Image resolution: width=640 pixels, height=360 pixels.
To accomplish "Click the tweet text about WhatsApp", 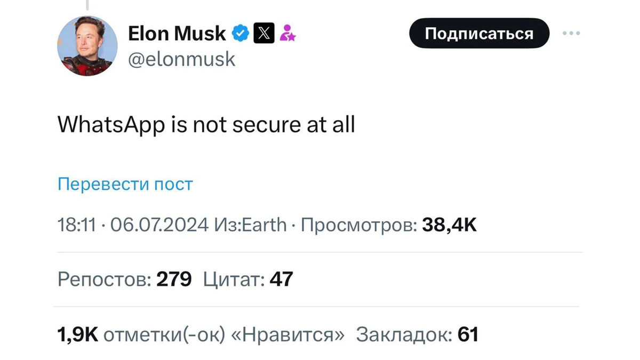I will (x=206, y=125).
